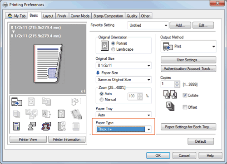Toggle the Collate checkbox
Screen dimensions: 227x164
click(x=185, y=95)
